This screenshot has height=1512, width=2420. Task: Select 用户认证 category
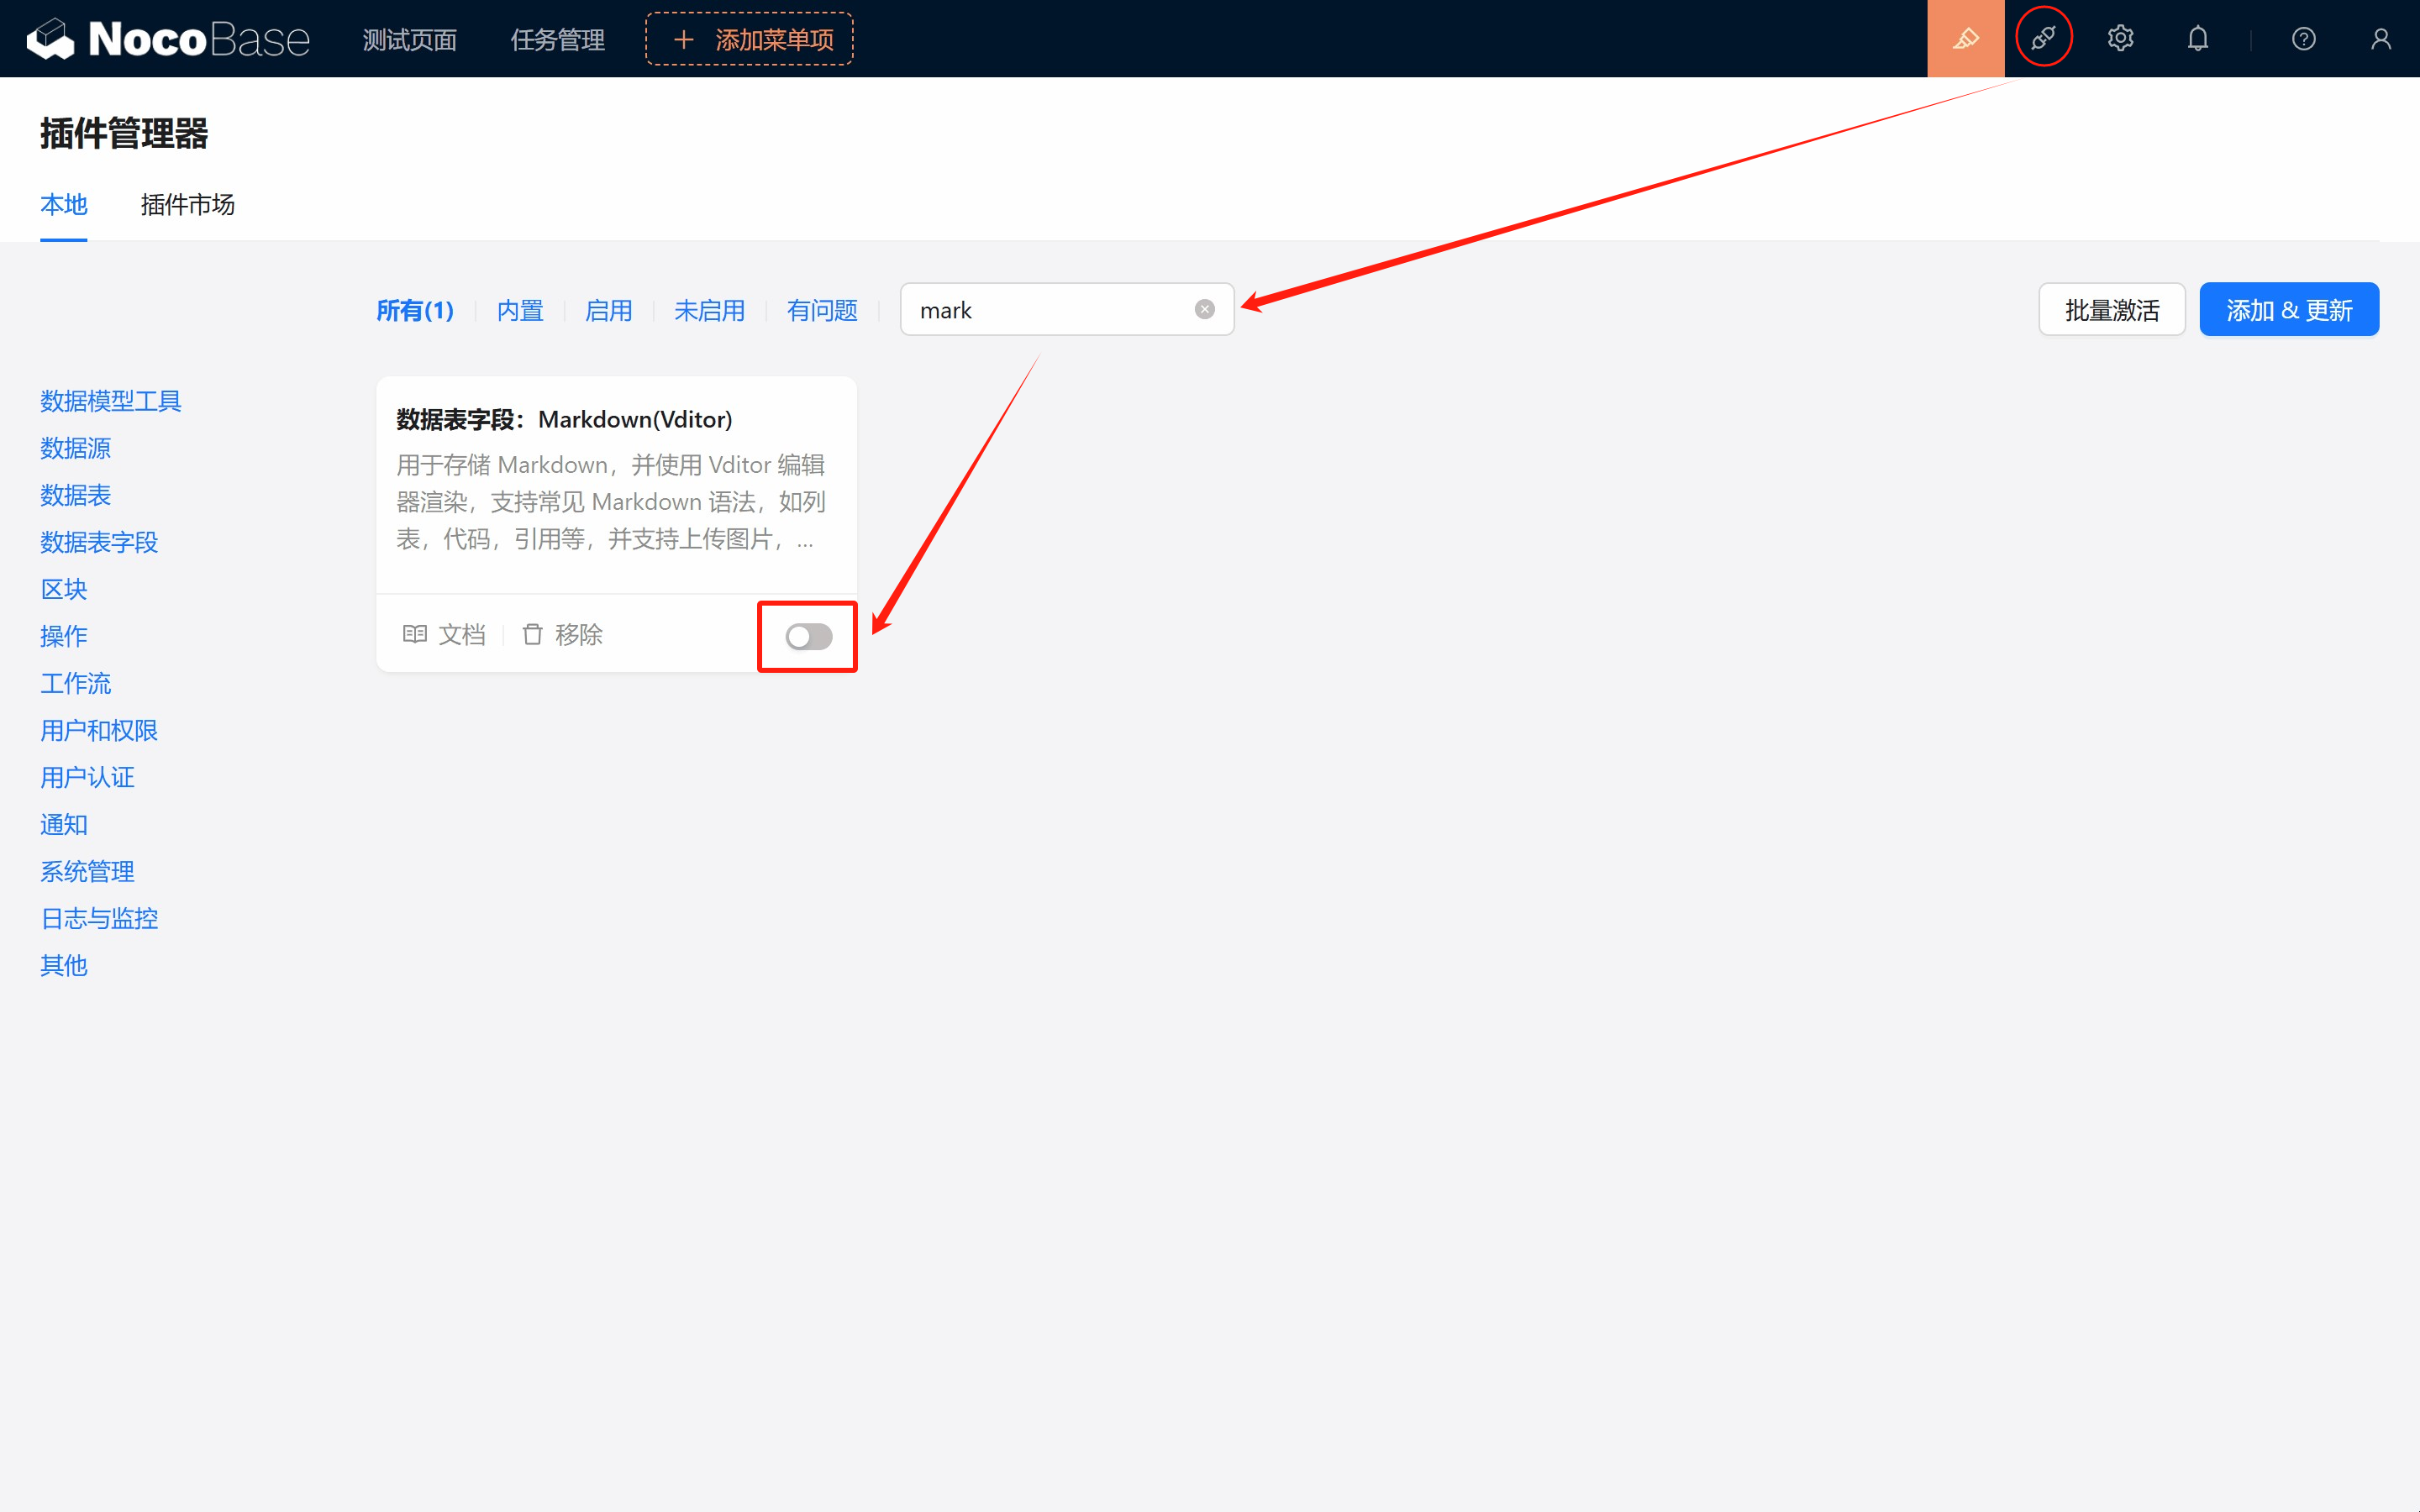coord(87,776)
